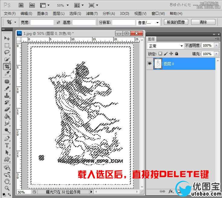
Task: Toggle visibility of 图层 0 layer
Action: 150,64
